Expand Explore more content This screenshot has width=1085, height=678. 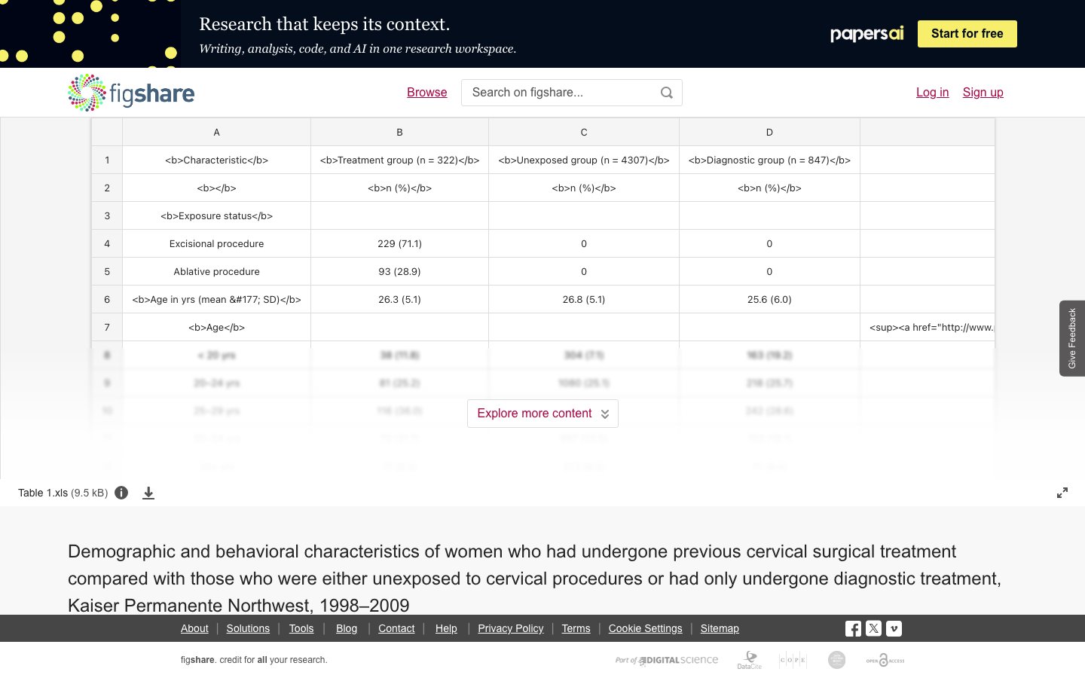pyautogui.click(x=542, y=414)
